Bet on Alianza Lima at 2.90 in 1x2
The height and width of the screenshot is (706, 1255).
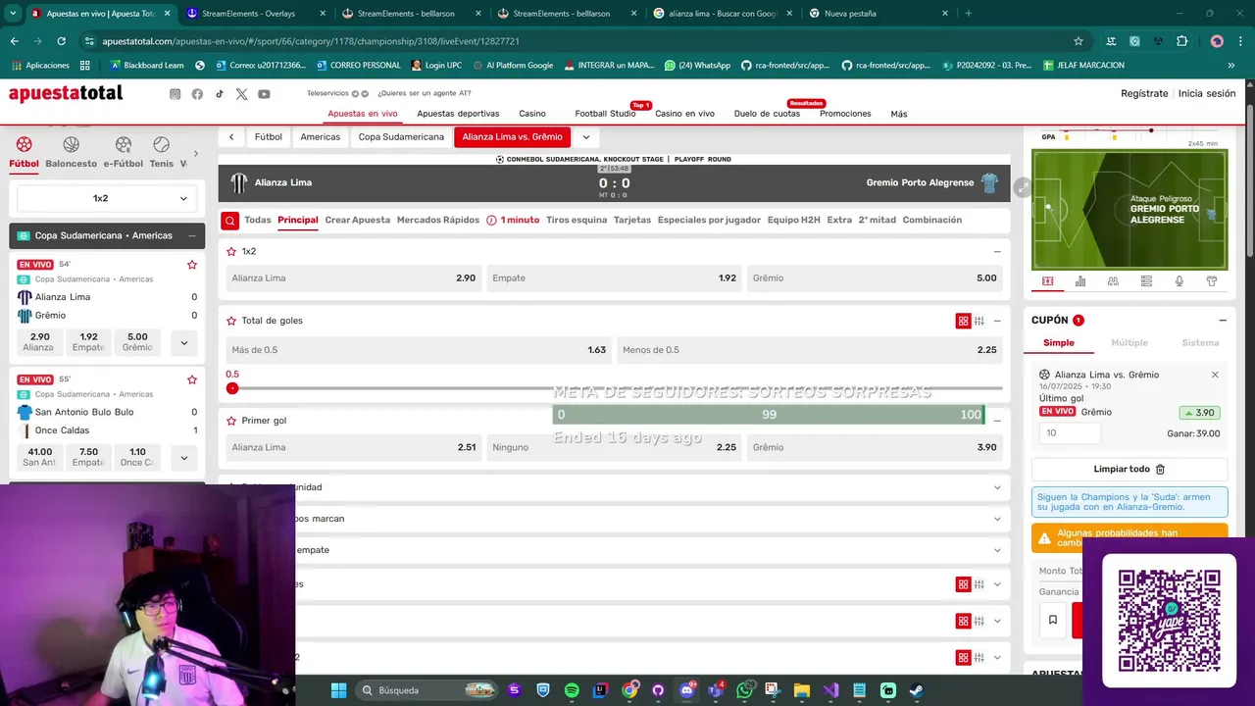[x=353, y=278]
